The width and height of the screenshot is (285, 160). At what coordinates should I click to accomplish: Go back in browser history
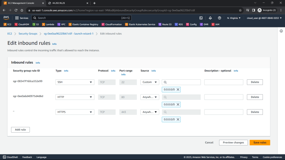[x=4, y=10]
